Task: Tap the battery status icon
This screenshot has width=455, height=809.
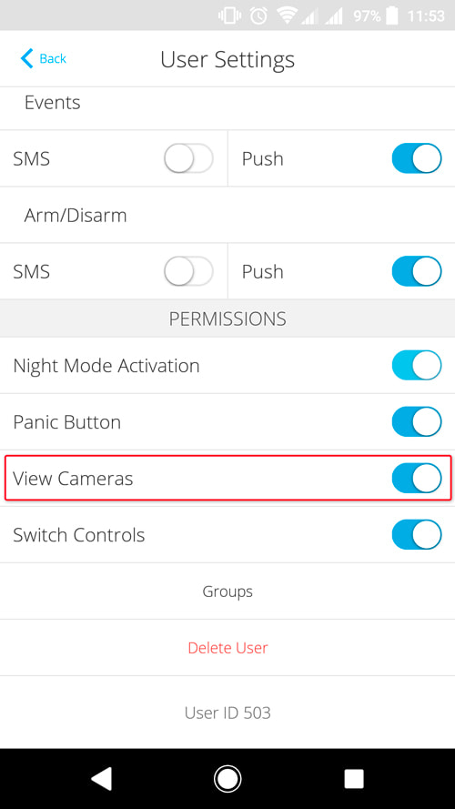Action: point(392,16)
